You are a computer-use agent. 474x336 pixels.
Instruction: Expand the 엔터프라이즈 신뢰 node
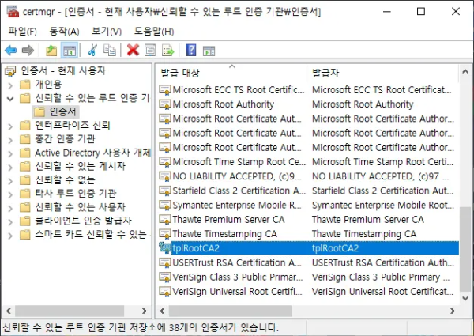coord(10,126)
